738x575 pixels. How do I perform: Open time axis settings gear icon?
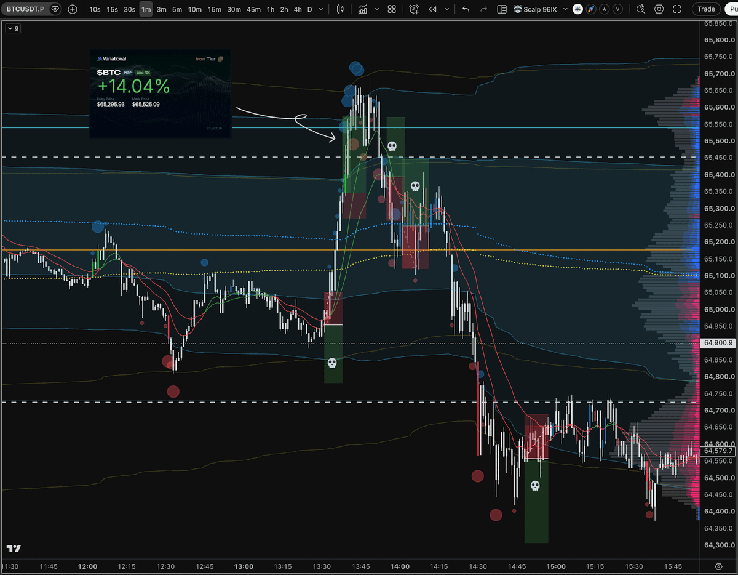coord(719,566)
